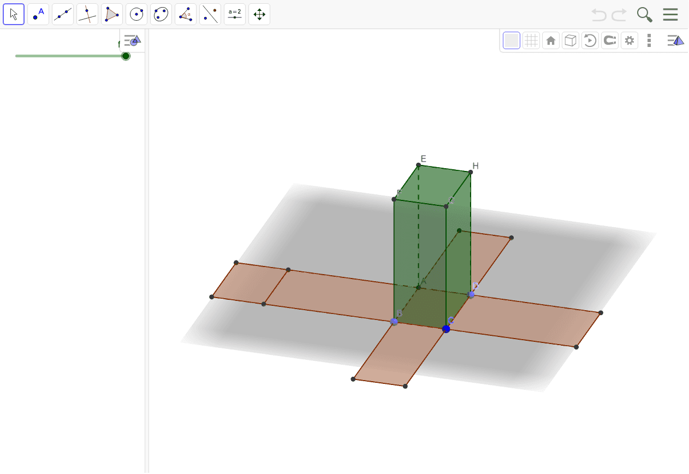Open the Settings gear

point(629,40)
